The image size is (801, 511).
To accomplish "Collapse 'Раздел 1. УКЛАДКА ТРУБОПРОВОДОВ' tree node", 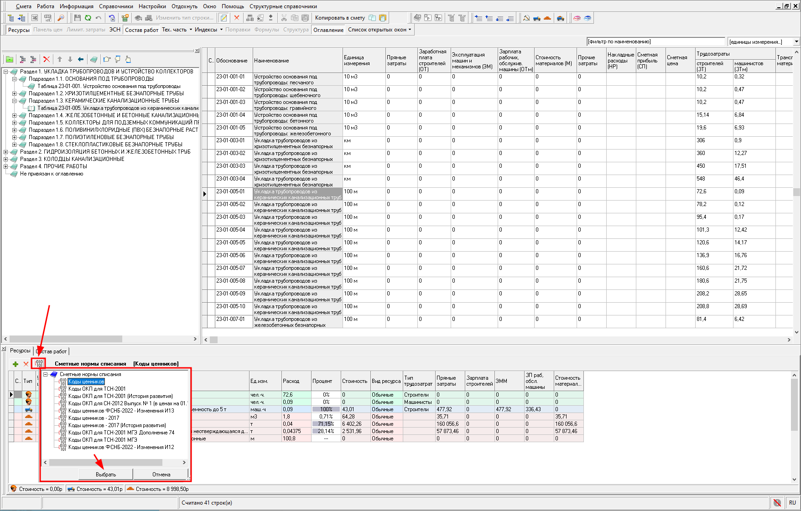I will [x=6, y=72].
